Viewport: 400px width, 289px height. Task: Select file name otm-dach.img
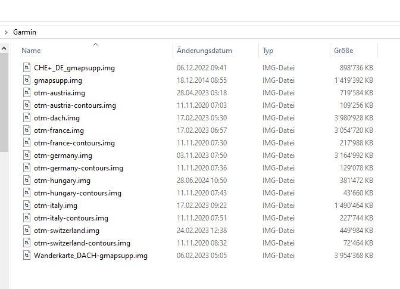pos(57,118)
